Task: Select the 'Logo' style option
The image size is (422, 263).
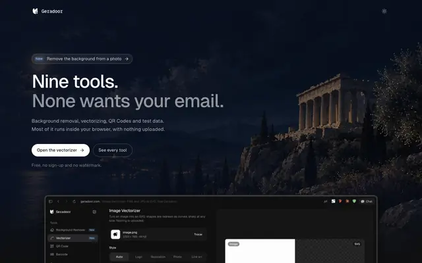Action: (138, 257)
